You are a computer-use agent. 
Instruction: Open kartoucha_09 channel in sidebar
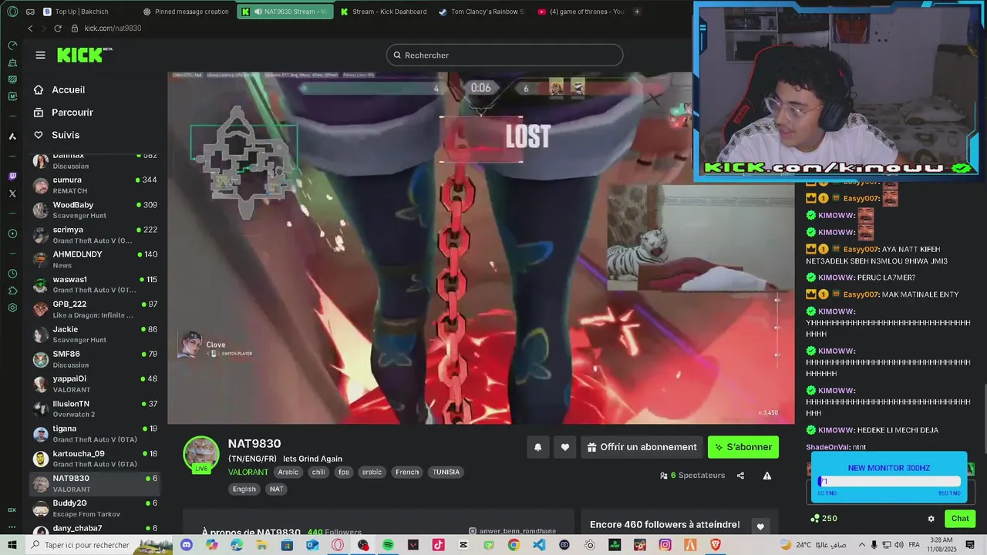[95, 458]
